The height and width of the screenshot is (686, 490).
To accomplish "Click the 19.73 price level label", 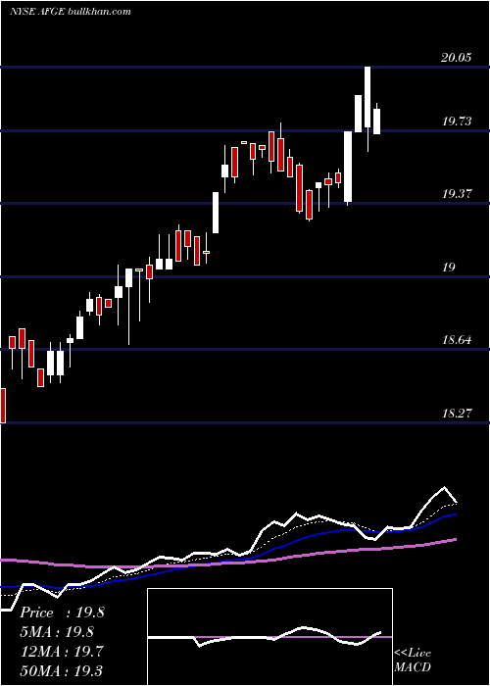I will [x=457, y=122].
